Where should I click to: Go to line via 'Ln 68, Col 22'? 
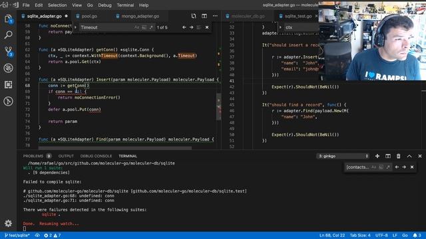coord(332,236)
